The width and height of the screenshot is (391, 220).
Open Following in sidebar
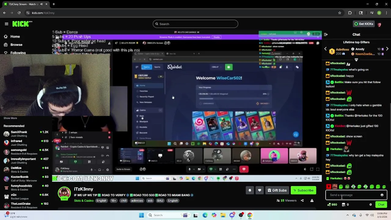click(x=14, y=53)
